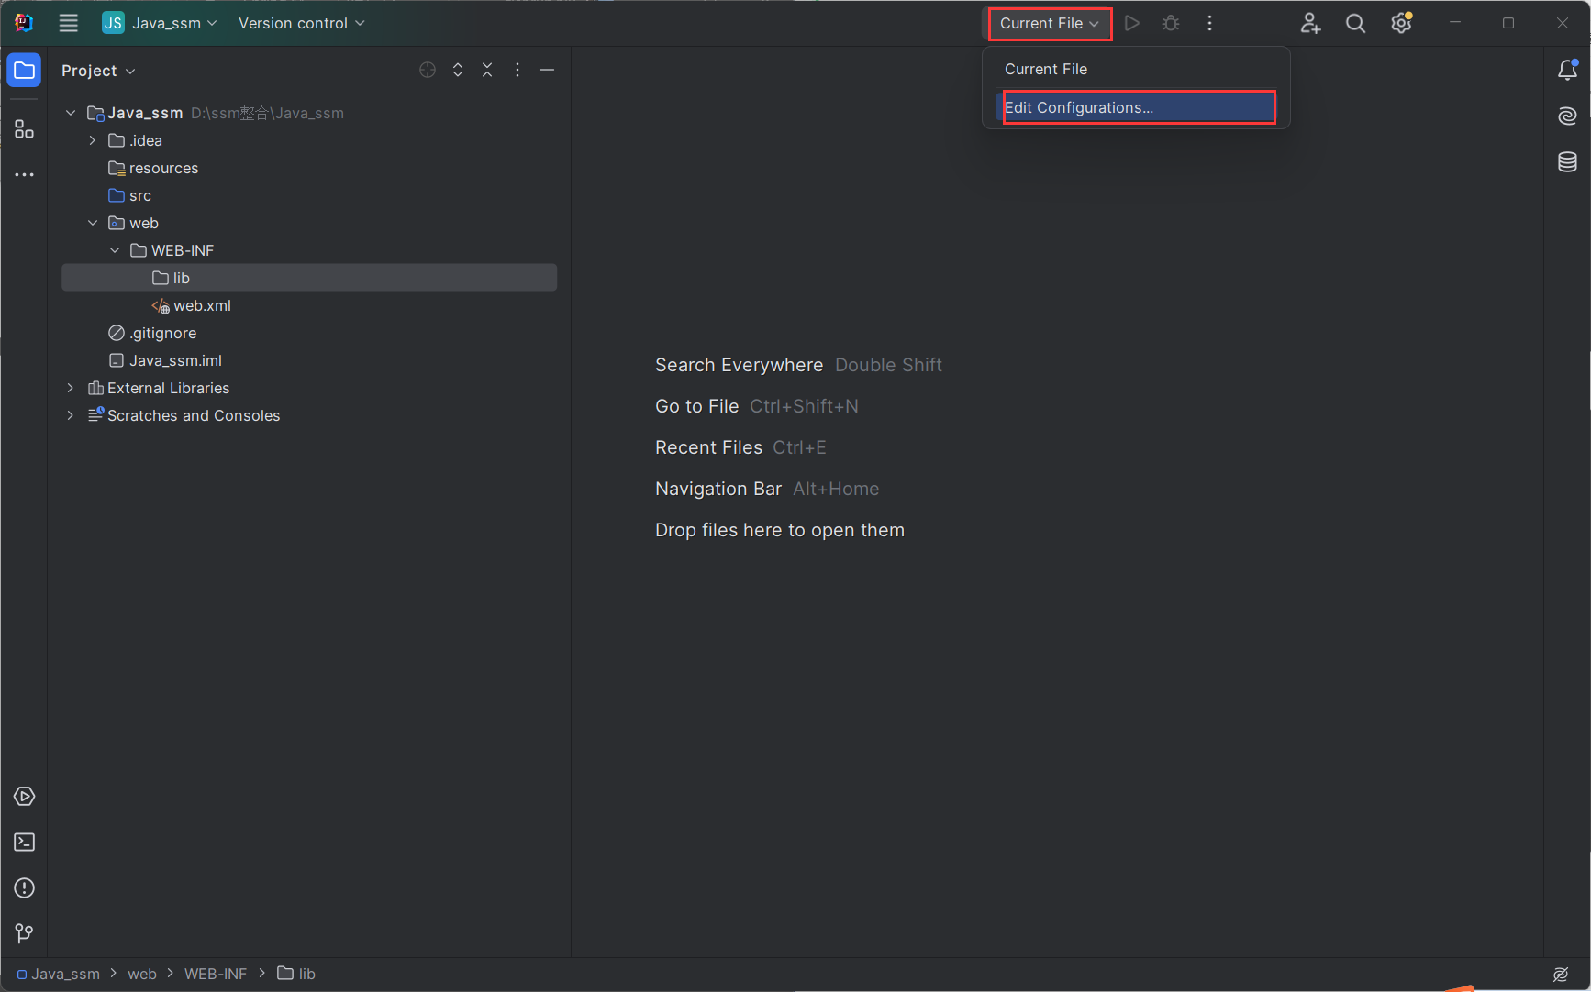Click the Debug bug icon
Image resolution: width=1591 pixels, height=992 pixels.
pos(1171,23)
